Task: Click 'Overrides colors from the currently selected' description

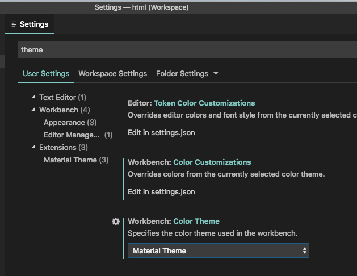Action: coord(226,174)
